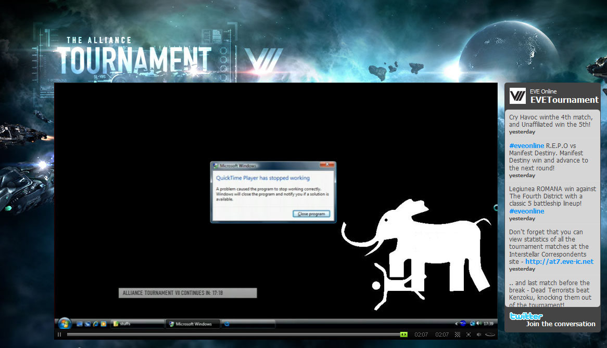This screenshot has height=348, width=607.
Task: Click Show Desktop quick launch icon
Action: coord(79,324)
